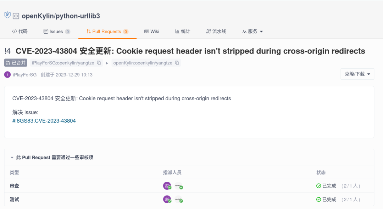Collapse the Pull Request 审核项 section
This screenshot has height=209, width=383.
[12, 158]
